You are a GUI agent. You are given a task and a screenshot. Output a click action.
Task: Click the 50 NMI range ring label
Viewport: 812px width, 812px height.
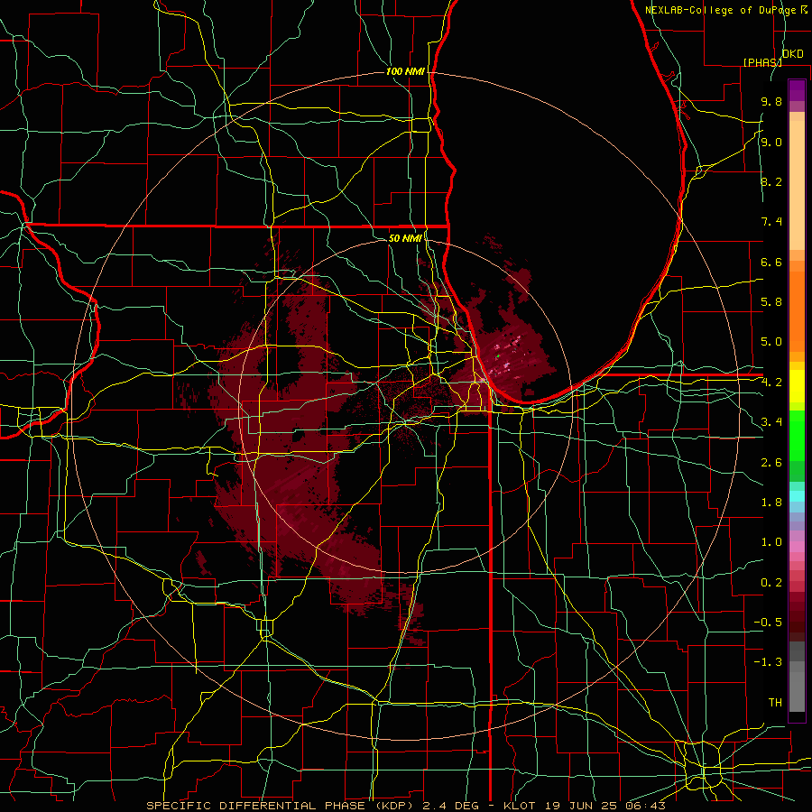[x=405, y=238]
